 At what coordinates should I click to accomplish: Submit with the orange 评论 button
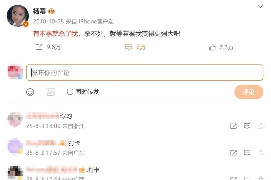click(x=249, y=92)
